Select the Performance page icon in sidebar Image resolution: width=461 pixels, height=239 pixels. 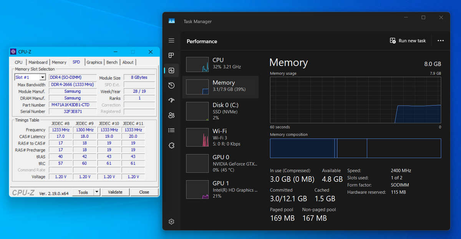[171, 70]
